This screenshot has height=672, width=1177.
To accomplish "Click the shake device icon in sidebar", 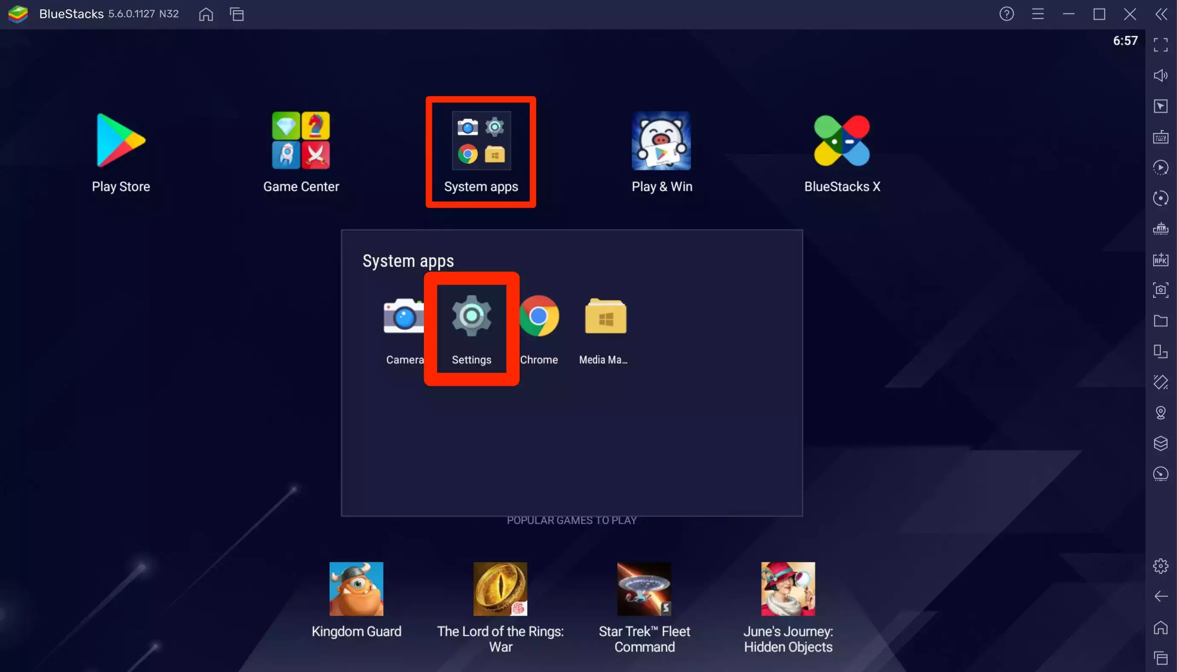I will (1160, 382).
